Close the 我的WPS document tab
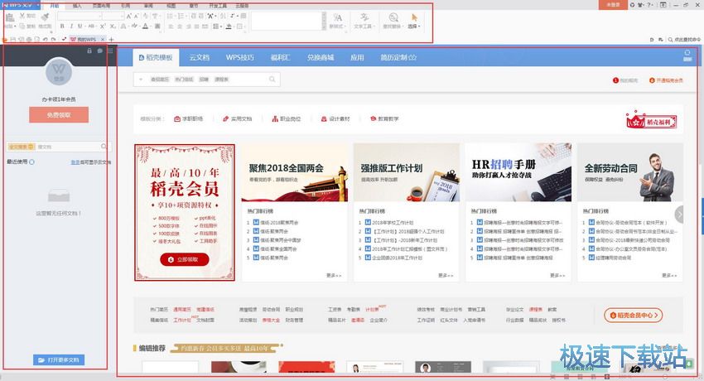The image size is (704, 381). (103, 40)
